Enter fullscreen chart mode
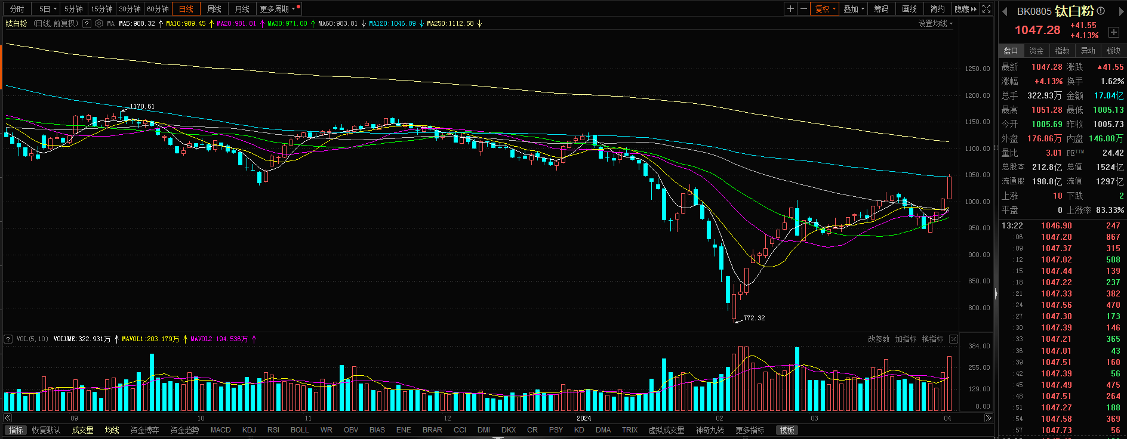Image resolution: width=1127 pixels, height=439 pixels. click(x=987, y=9)
